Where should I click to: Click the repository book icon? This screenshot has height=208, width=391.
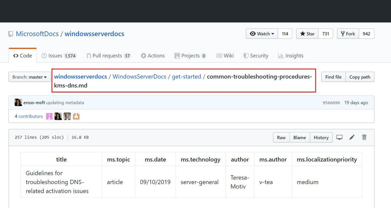click(11, 34)
